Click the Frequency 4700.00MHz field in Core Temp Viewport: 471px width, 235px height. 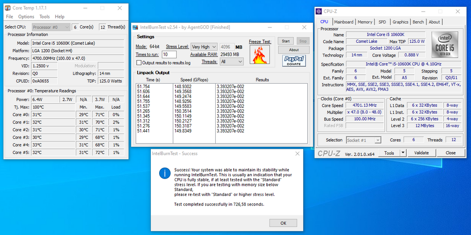coord(77,58)
